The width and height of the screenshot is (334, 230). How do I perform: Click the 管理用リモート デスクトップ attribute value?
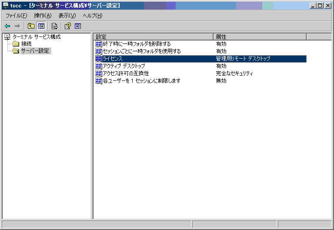click(x=243, y=59)
